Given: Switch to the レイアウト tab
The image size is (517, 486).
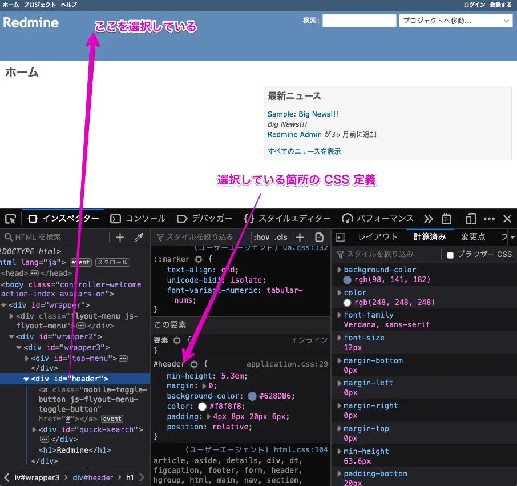Looking at the screenshot, I should tap(378, 236).
